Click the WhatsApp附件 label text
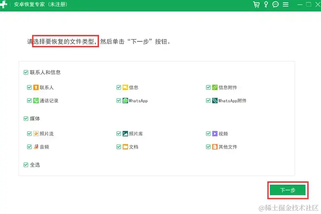This screenshot has width=321, height=214. pyautogui.click(x=232, y=101)
